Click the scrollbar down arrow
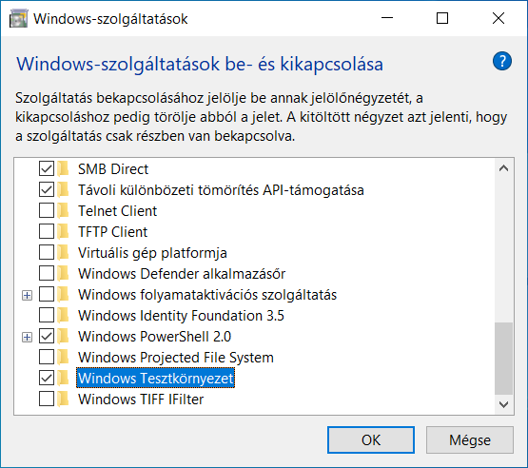Viewport: 528px width, 468px height. pyautogui.click(x=504, y=404)
